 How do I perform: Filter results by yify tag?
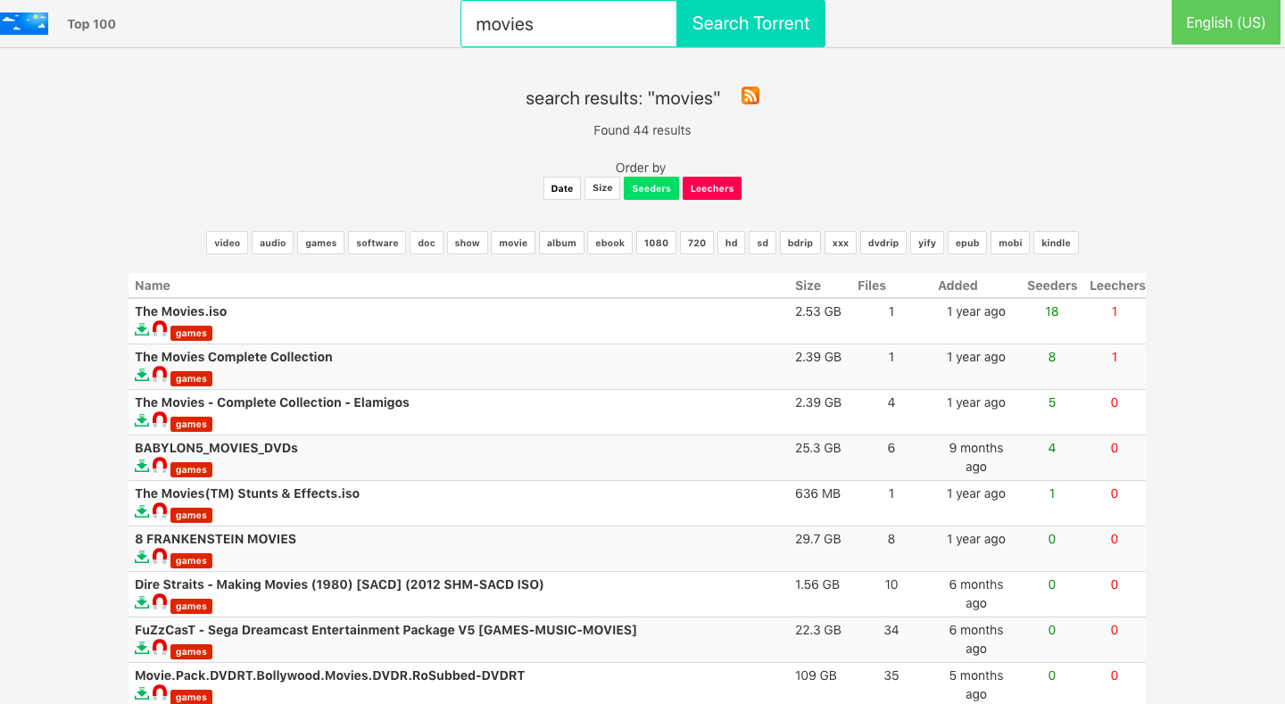click(927, 243)
